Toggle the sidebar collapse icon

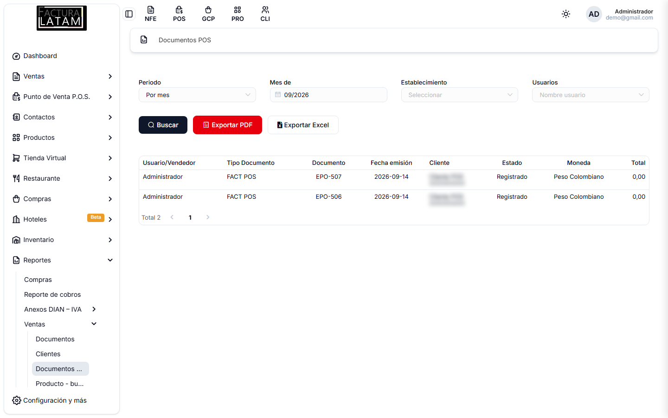coord(129,14)
